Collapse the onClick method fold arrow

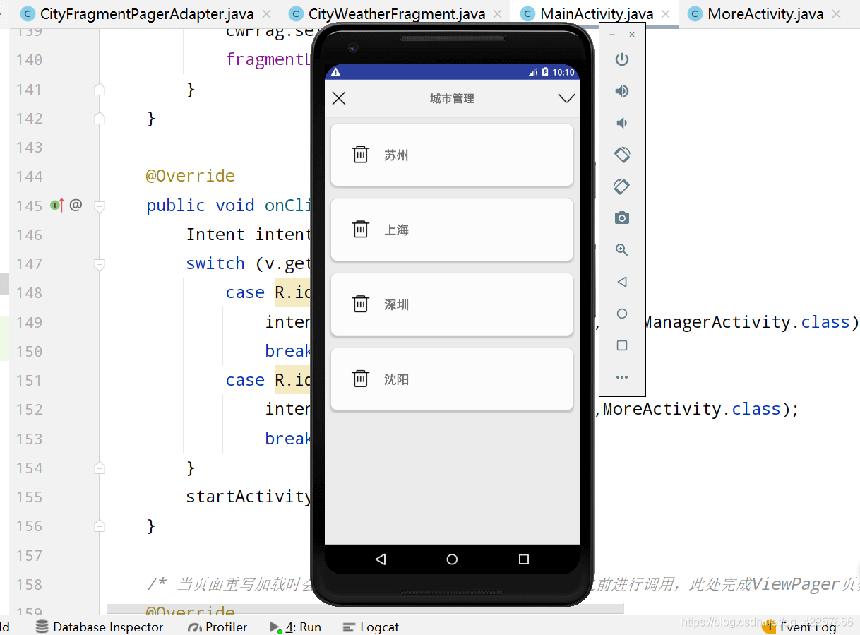tap(99, 206)
